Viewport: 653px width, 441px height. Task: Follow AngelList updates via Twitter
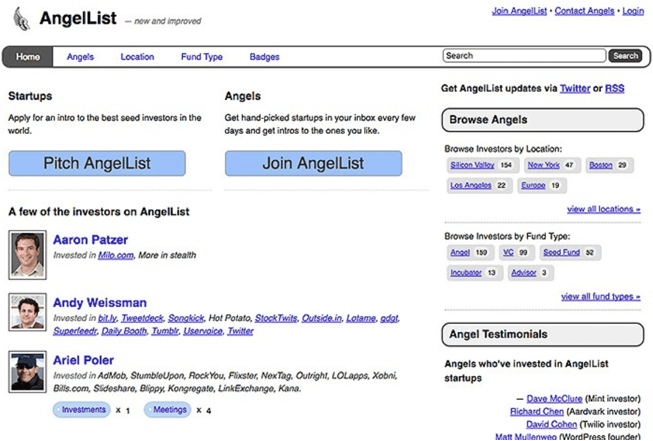pyautogui.click(x=575, y=88)
